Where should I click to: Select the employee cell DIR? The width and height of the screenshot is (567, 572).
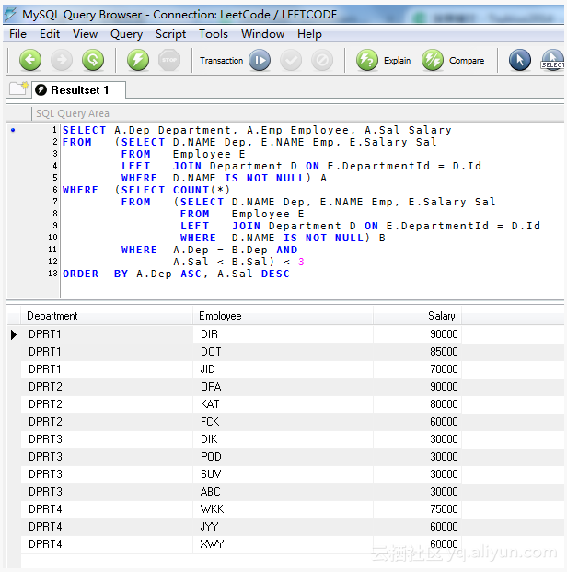(283, 334)
